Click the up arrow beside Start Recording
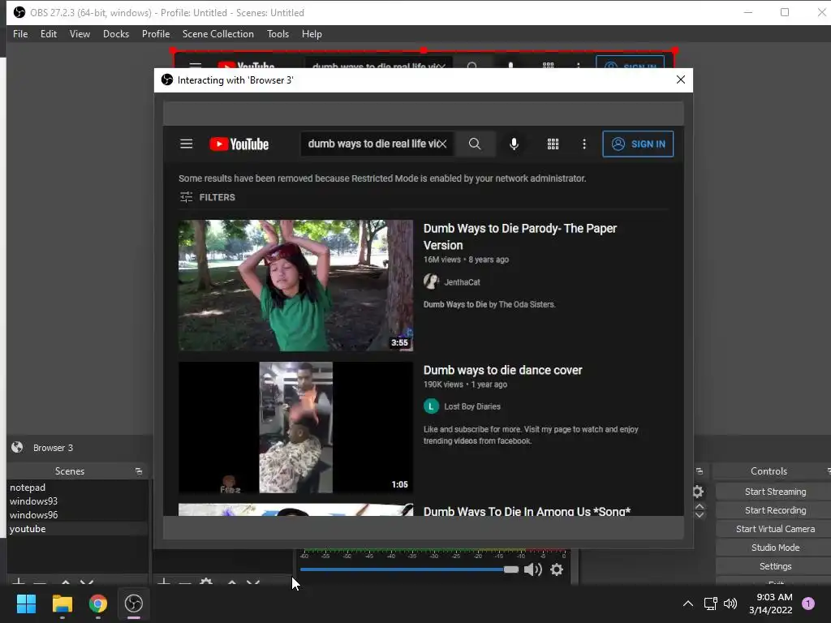Screen dimensions: 831x623 coord(700,506)
